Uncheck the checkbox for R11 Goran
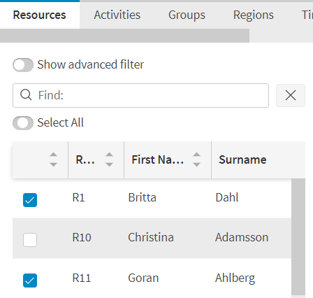The height and width of the screenshot is (298, 313). click(30, 281)
